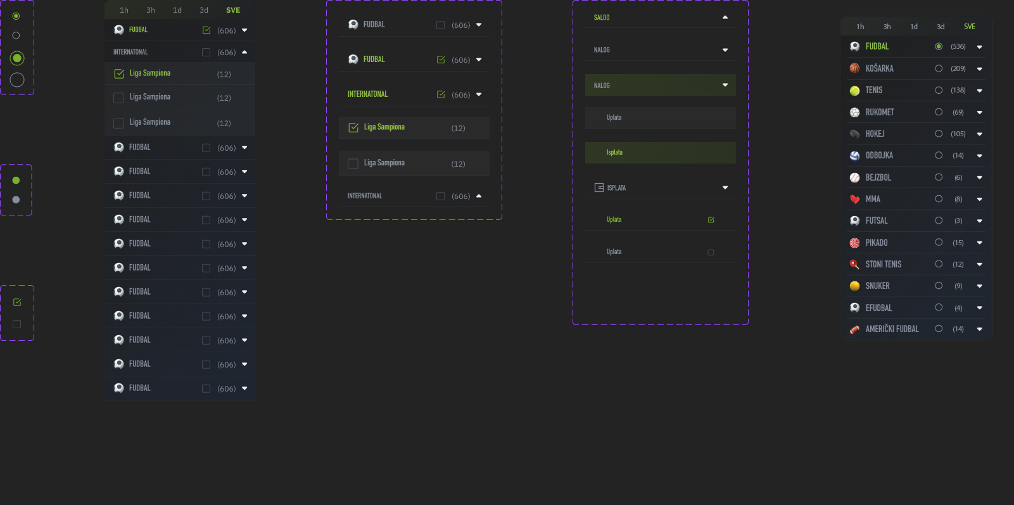This screenshot has height=505, width=1014.
Task: Click the wallet icon beside ISPLATA
Action: 599,188
